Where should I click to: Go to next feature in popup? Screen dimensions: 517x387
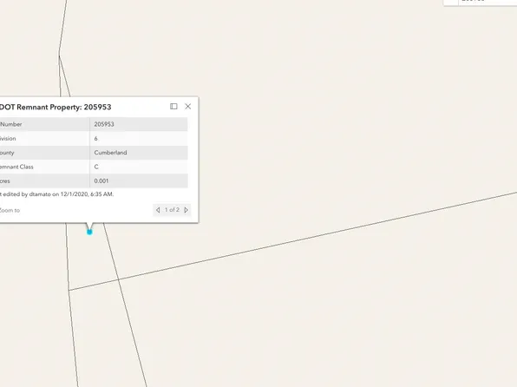pyautogui.click(x=186, y=210)
